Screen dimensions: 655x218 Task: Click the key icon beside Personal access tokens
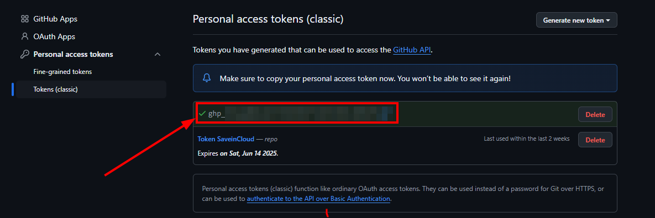[x=25, y=54]
